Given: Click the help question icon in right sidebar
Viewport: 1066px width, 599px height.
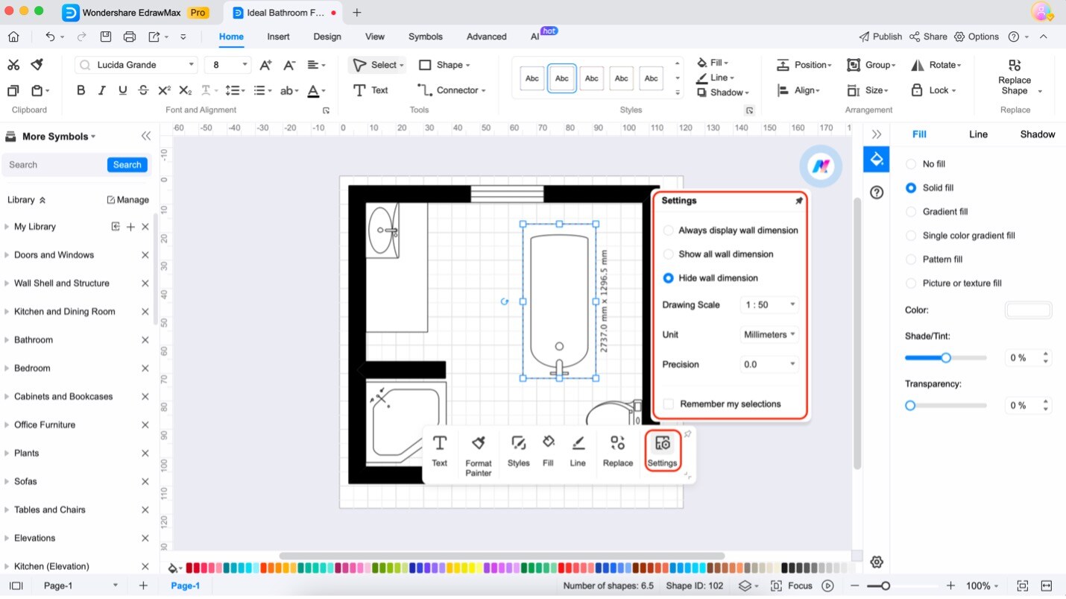Looking at the screenshot, I should tap(877, 192).
